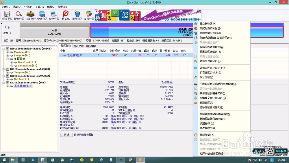Expand the Extension(F:) tree node
The image size is (289, 163).
12,66
